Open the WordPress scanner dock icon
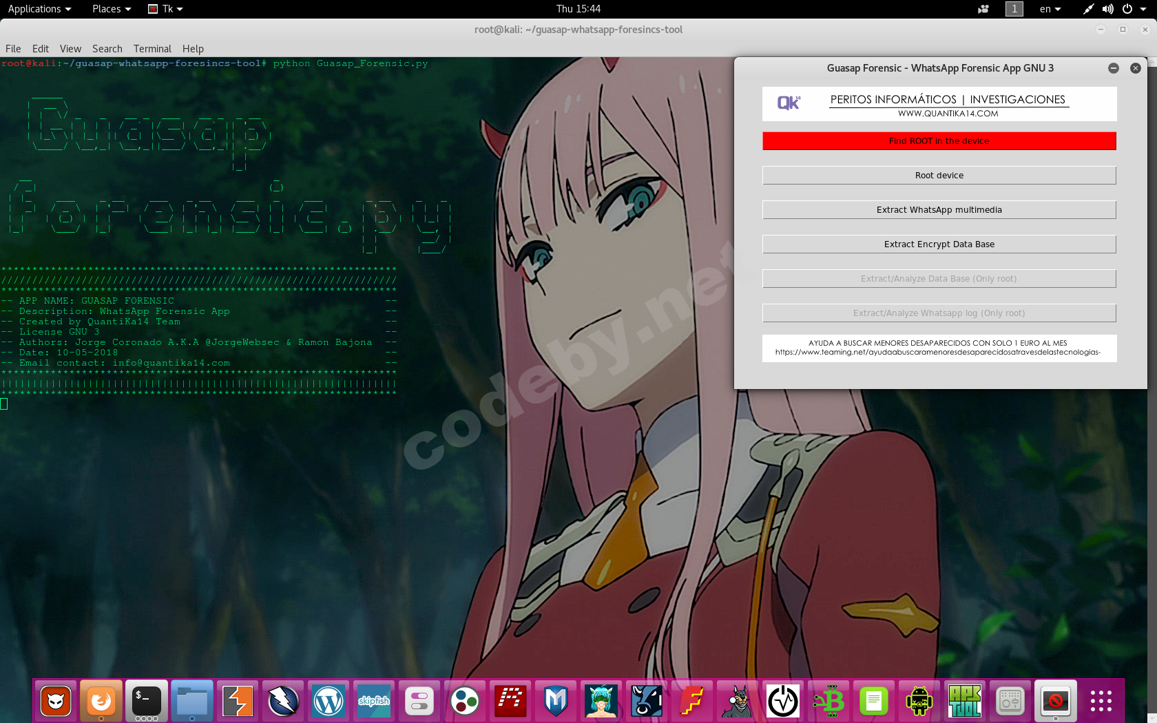The height and width of the screenshot is (723, 1157). tap(329, 701)
